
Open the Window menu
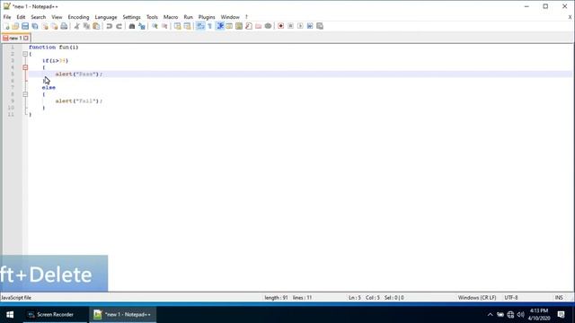230,17
